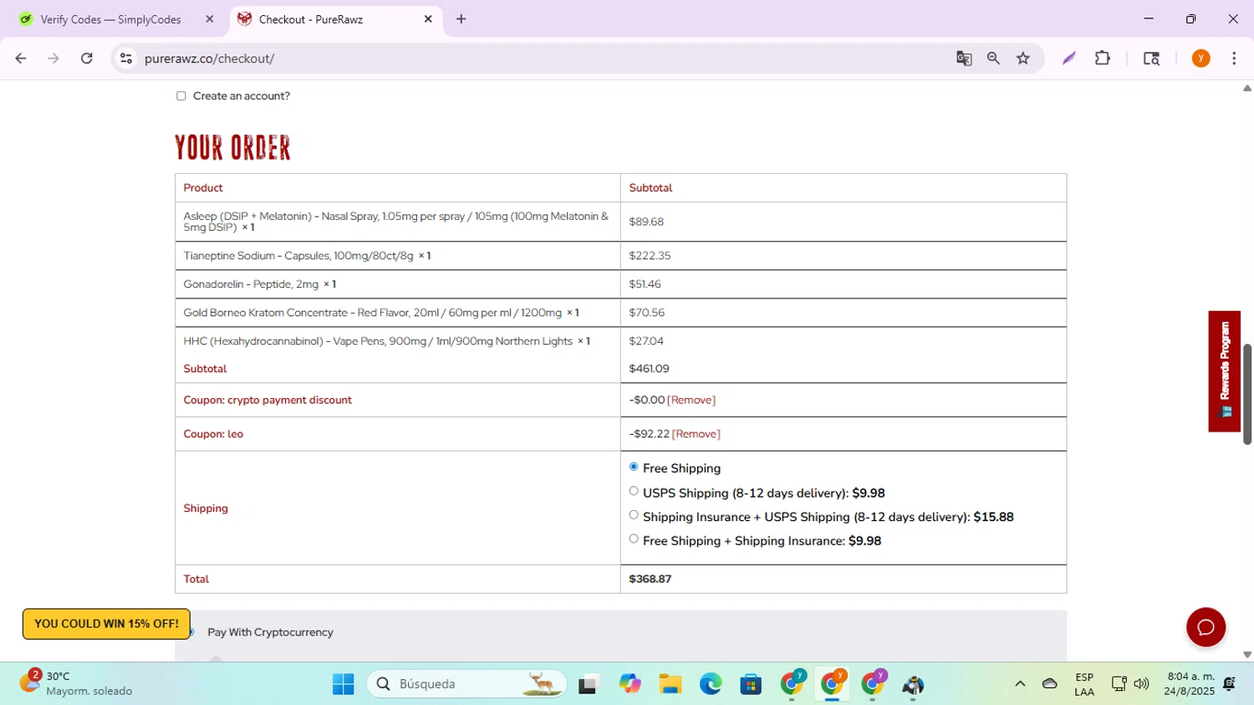The height and width of the screenshot is (705, 1254).
Task: Click the Gonadorelin - Peptide product row
Action: pyautogui.click(x=620, y=284)
